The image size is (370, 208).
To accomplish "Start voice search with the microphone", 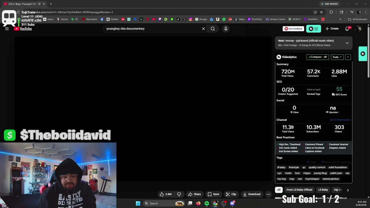I will [x=226, y=29].
